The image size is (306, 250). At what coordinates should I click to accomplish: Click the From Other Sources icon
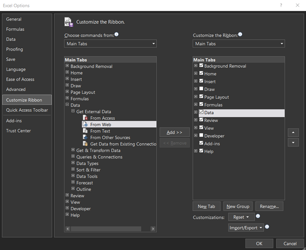(85, 137)
